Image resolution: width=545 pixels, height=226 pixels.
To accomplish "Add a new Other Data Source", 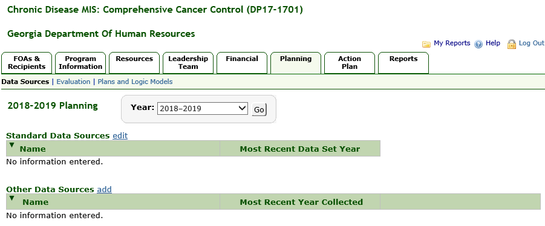I will point(104,190).
